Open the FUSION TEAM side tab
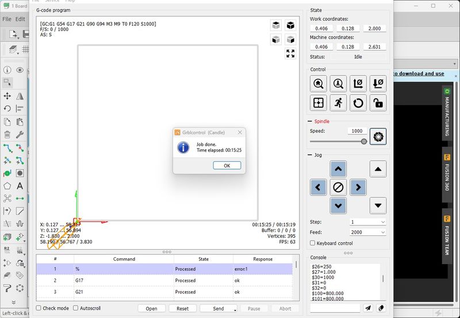Screen dimensions: 460x318 coord(447,236)
